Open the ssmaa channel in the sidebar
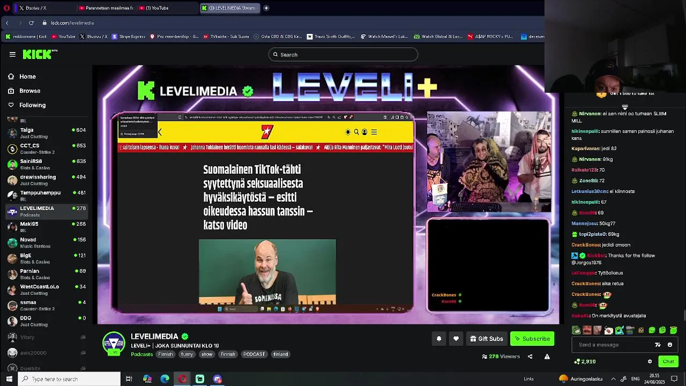The image size is (686, 386). click(47, 305)
